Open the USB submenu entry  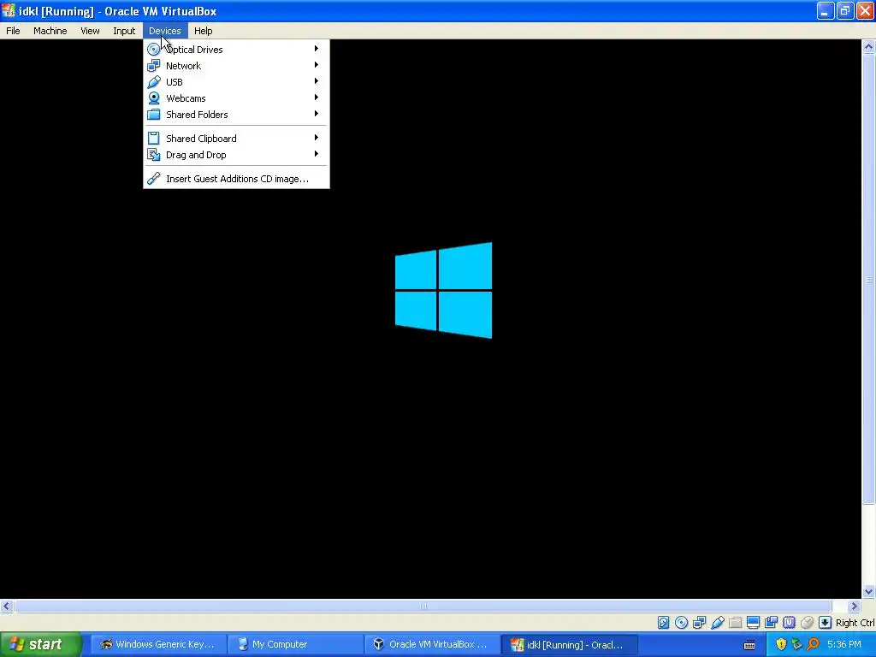pyautogui.click(x=236, y=81)
